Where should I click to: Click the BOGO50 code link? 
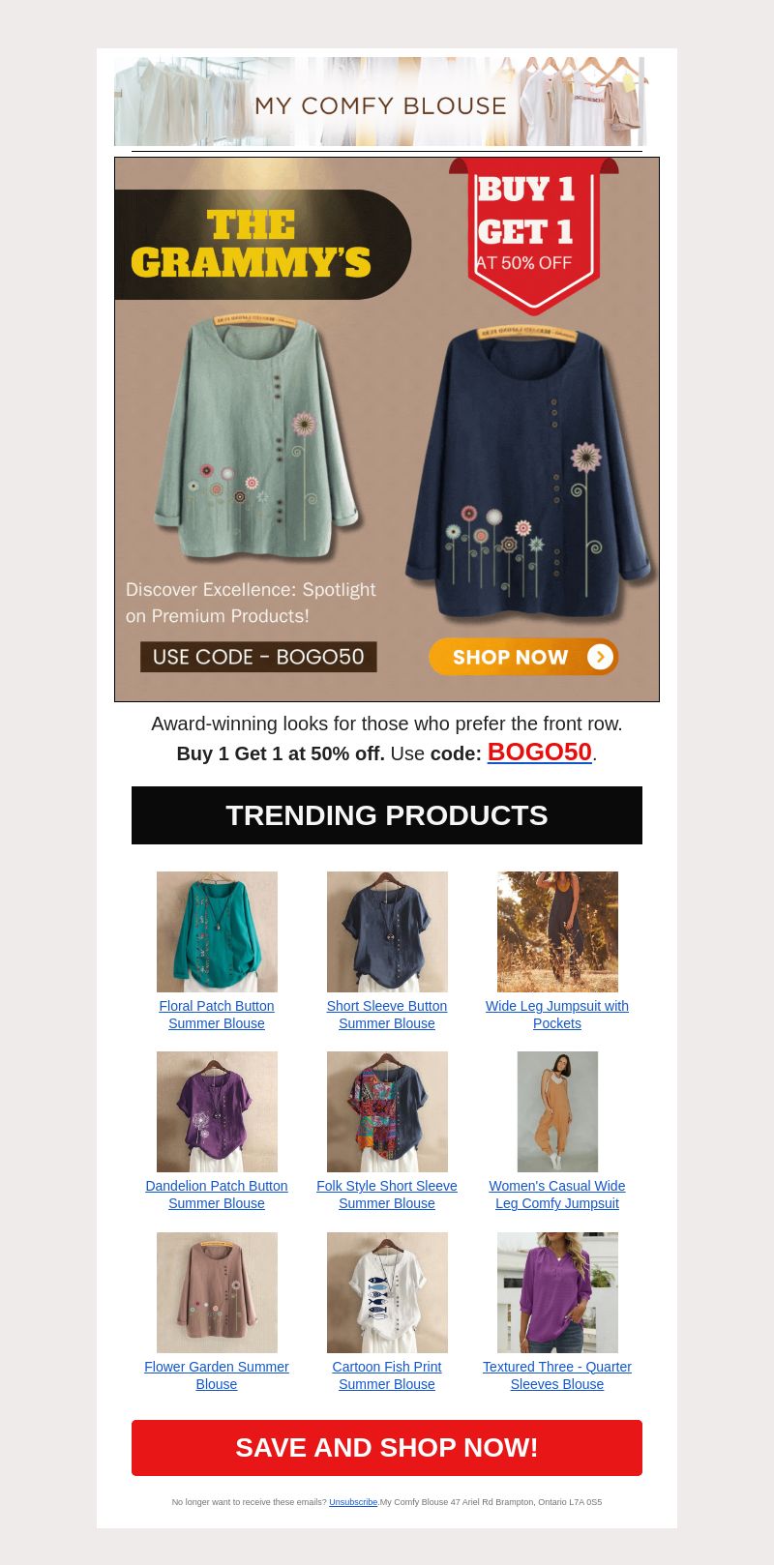(539, 752)
